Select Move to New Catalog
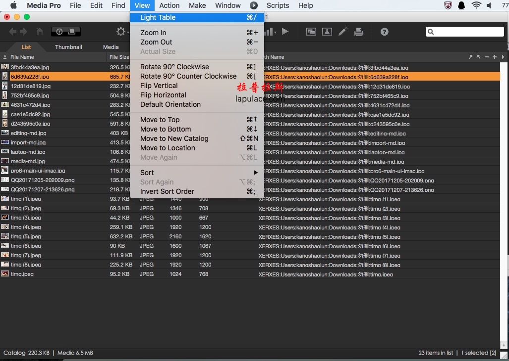509x361 pixels. pos(197,138)
